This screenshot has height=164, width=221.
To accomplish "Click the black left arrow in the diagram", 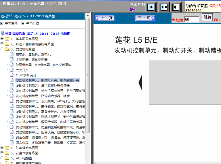I will [140, 82].
